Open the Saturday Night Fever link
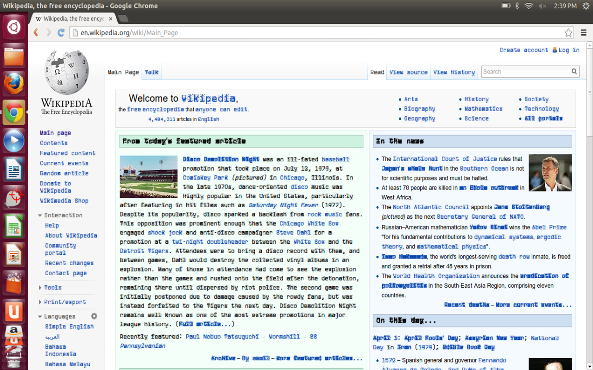The width and height of the screenshot is (593, 370). pos(284,205)
